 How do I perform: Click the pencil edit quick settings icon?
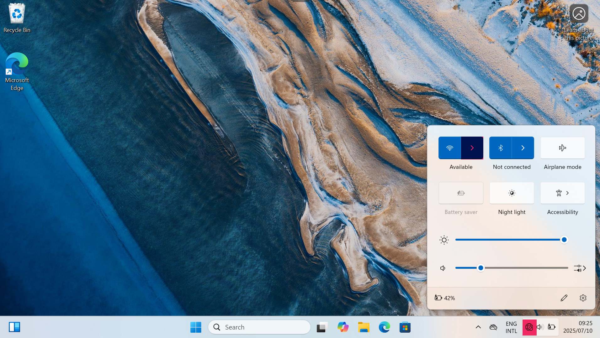pos(564,298)
